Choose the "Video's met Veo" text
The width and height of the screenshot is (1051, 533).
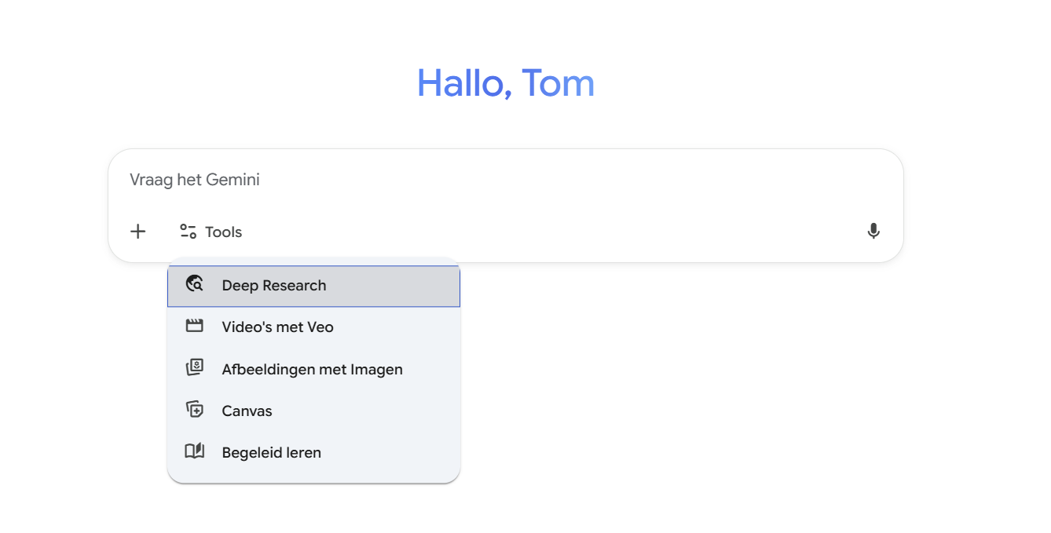tap(277, 327)
